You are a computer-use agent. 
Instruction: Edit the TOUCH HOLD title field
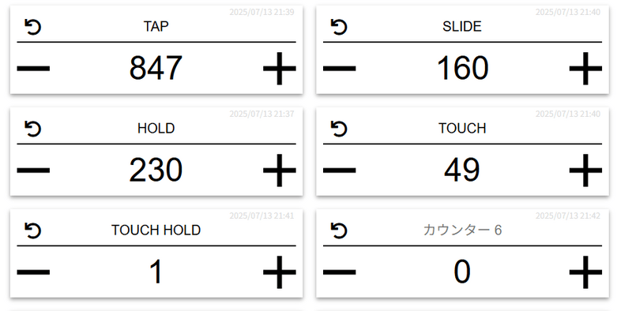click(156, 230)
